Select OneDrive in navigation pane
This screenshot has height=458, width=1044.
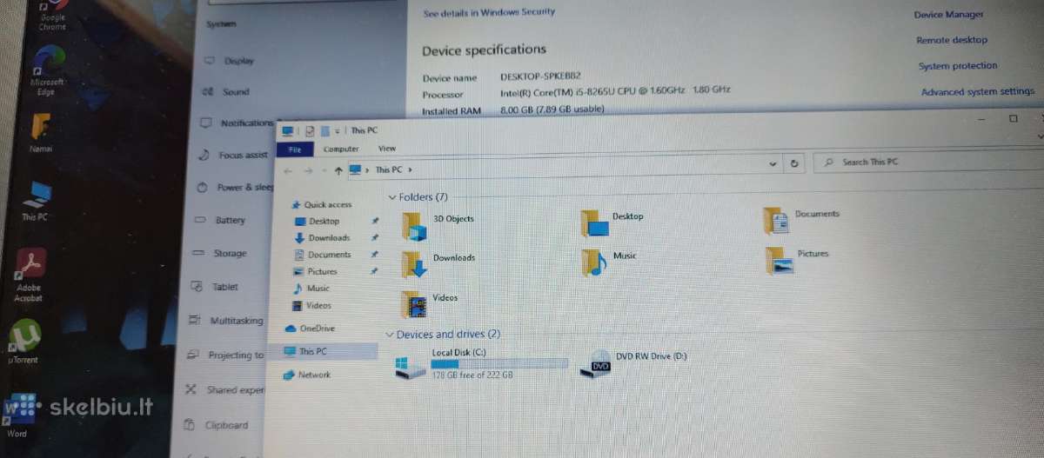(x=310, y=329)
